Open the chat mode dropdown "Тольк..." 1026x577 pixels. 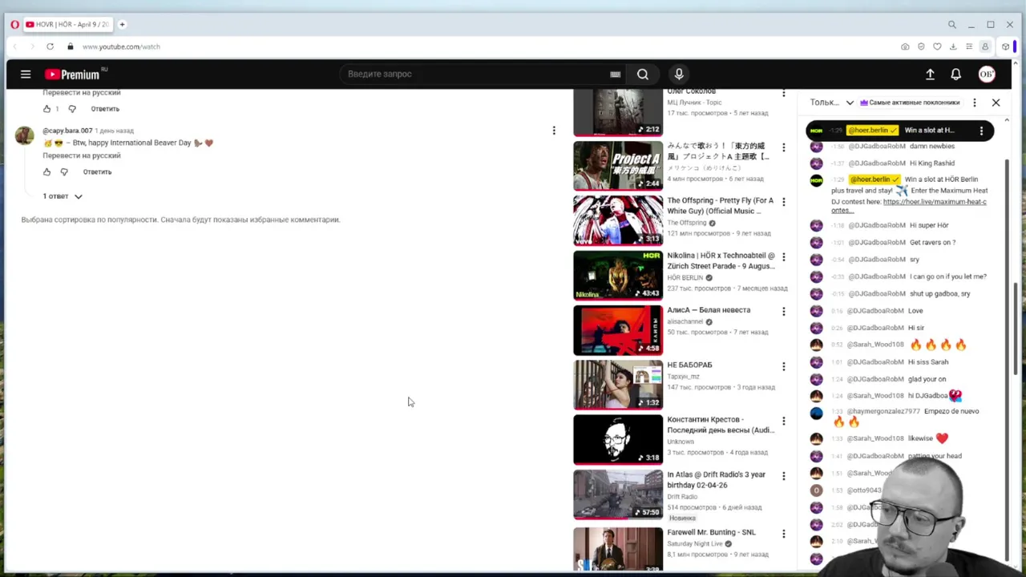(832, 103)
